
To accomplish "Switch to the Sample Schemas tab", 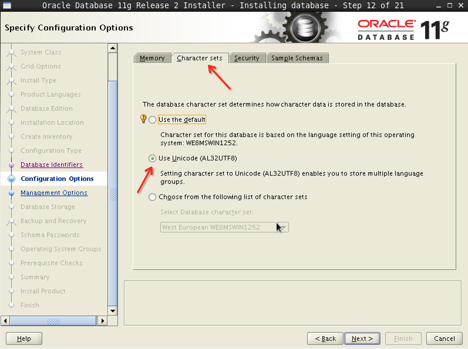I will click(297, 58).
